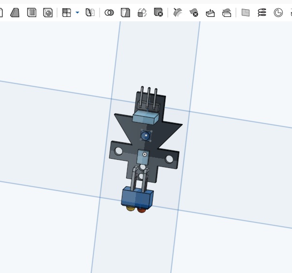Select the blue sensor housing at the bottom
292x273 pixels.
[x=137, y=197]
